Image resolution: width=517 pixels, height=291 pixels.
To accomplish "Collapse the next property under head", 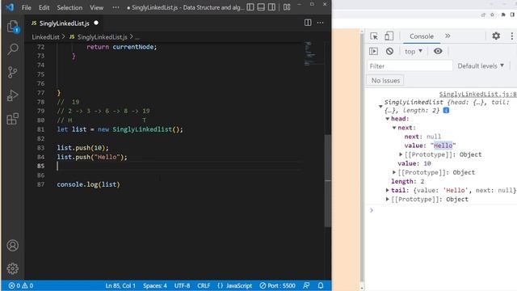I will (394, 128).
